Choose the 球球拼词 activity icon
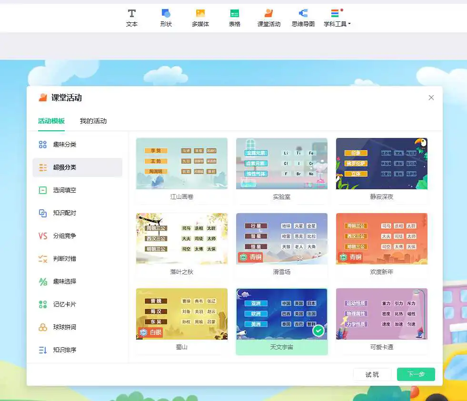The height and width of the screenshot is (401, 467). pos(42,327)
